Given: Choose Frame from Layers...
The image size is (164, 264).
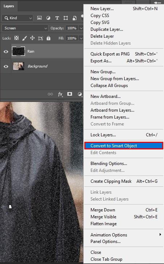Looking at the screenshot, I should [110, 117].
